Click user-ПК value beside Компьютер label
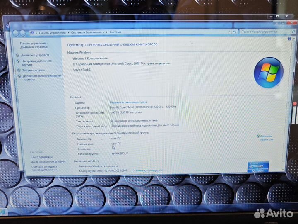The image size is (298, 224). [116, 139]
